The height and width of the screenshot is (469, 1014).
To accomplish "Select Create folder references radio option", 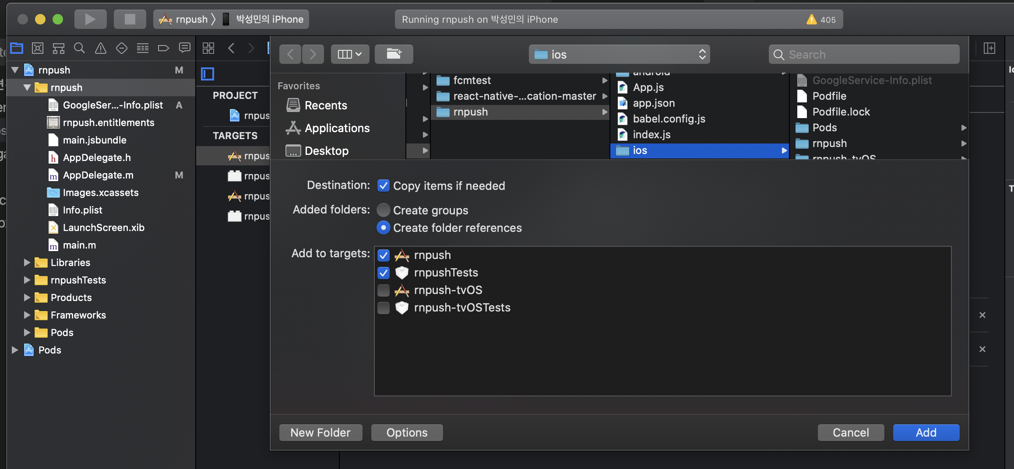I will (x=384, y=227).
